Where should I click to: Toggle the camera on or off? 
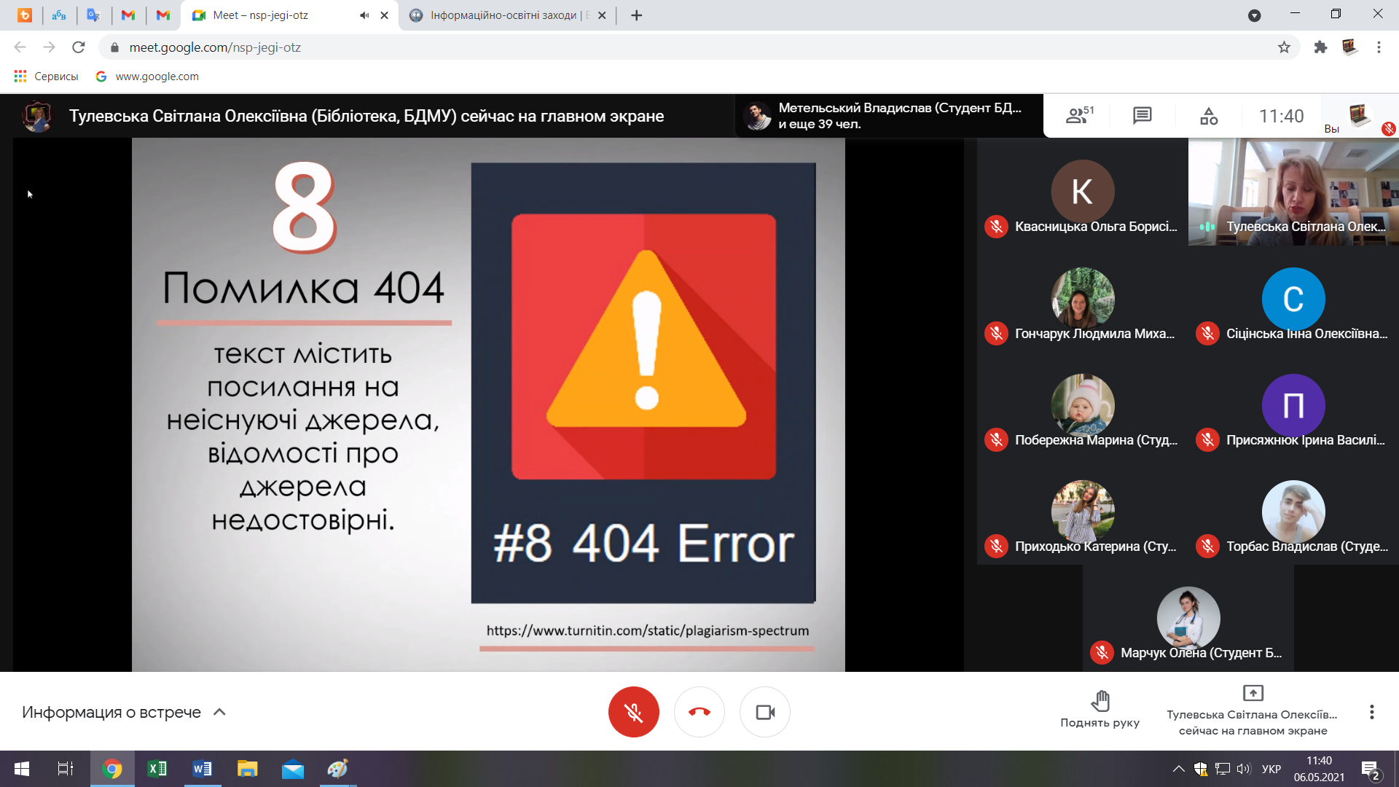click(x=764, y=712)
